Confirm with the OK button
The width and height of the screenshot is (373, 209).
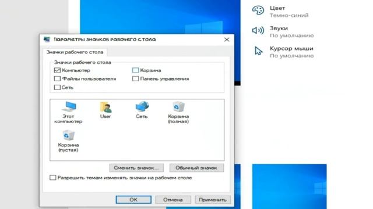tap(133, 200)
